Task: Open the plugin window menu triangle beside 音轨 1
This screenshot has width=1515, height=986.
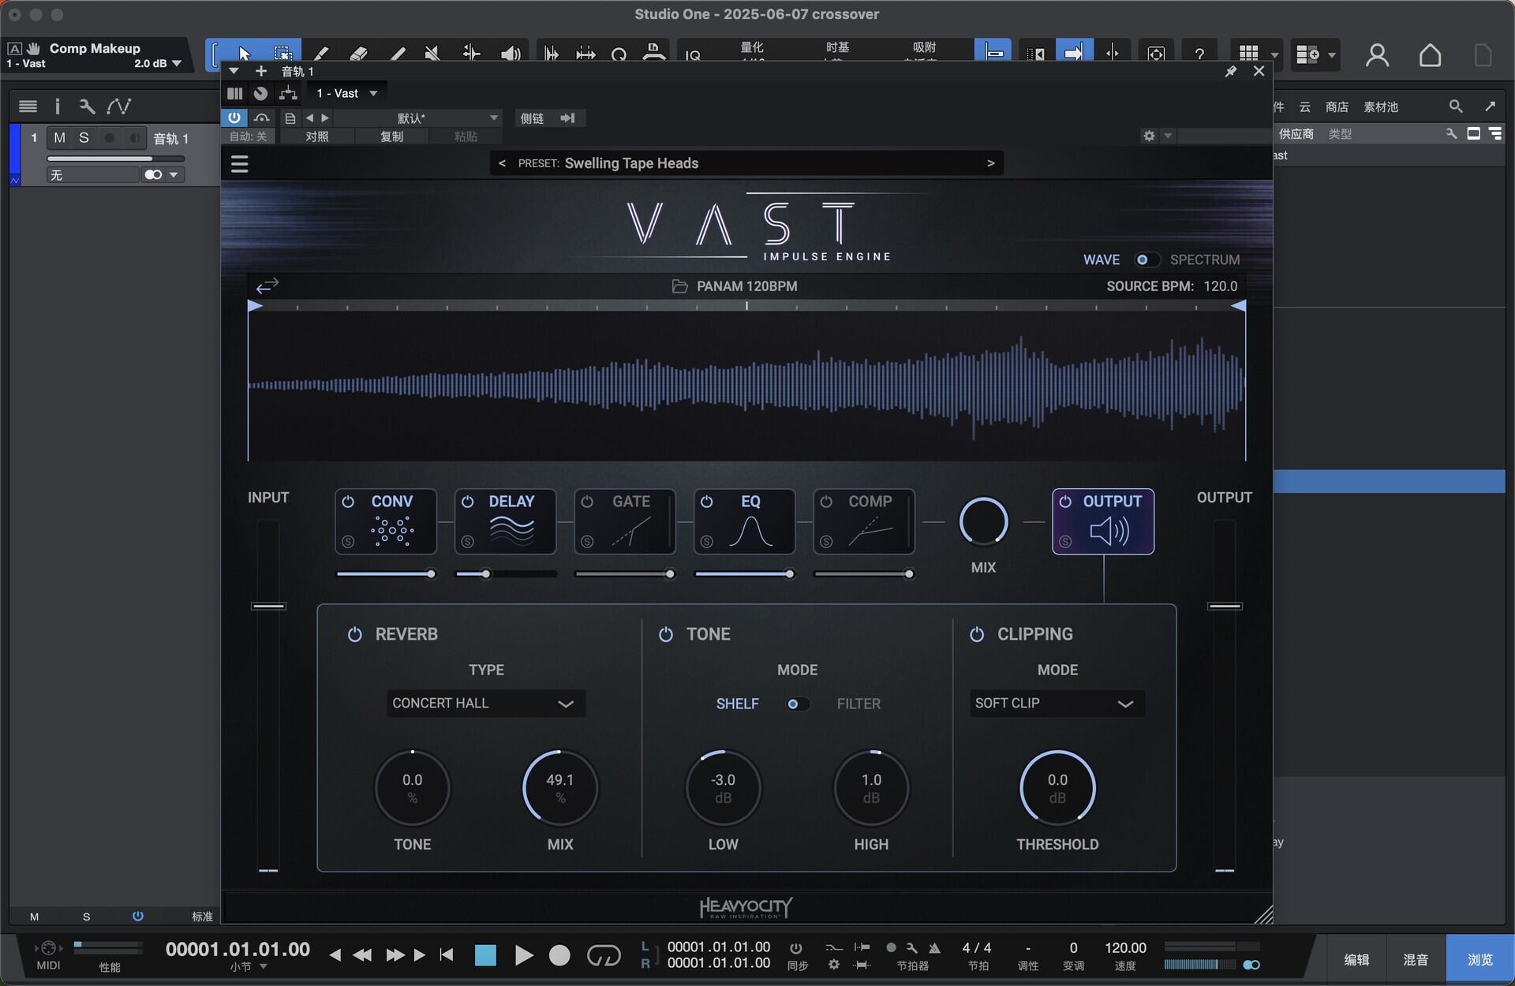Action: point(234,71)
